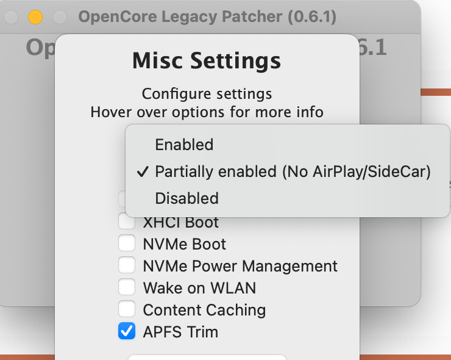
Task: Enable the XHCI Boot checkbox
Action: pyautogui.click(x=127, y=221)
